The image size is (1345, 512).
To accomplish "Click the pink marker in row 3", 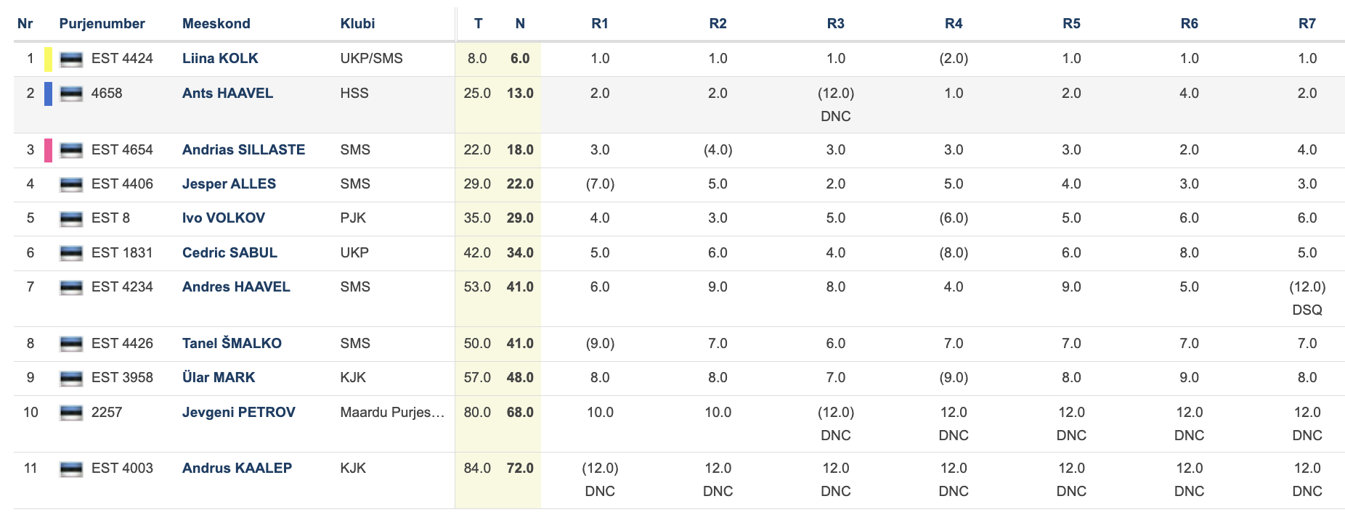I will pyautogui.click(x=48, y=151).
